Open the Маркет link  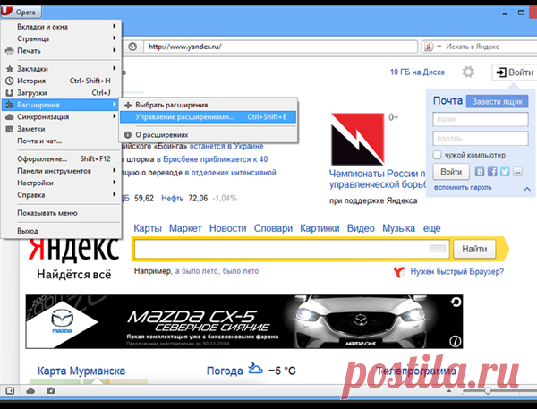[185, 228]
